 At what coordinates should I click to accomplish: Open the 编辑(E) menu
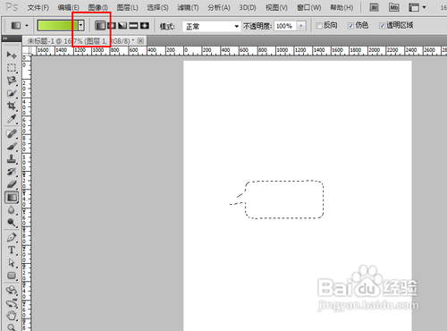68,7
